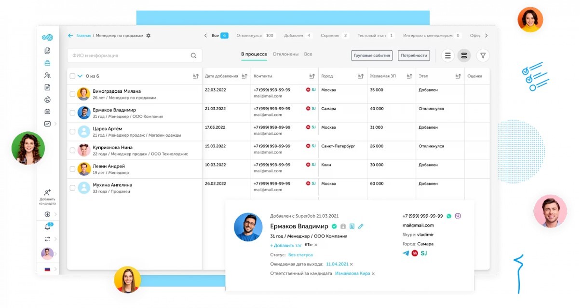Expand the selection dropdown chevron near 0 из 6

[80, 76]
